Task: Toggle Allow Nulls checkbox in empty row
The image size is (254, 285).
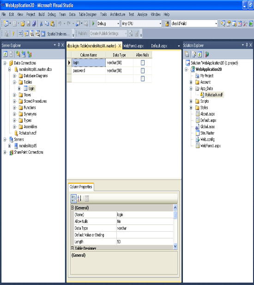Action: (143, 79)
